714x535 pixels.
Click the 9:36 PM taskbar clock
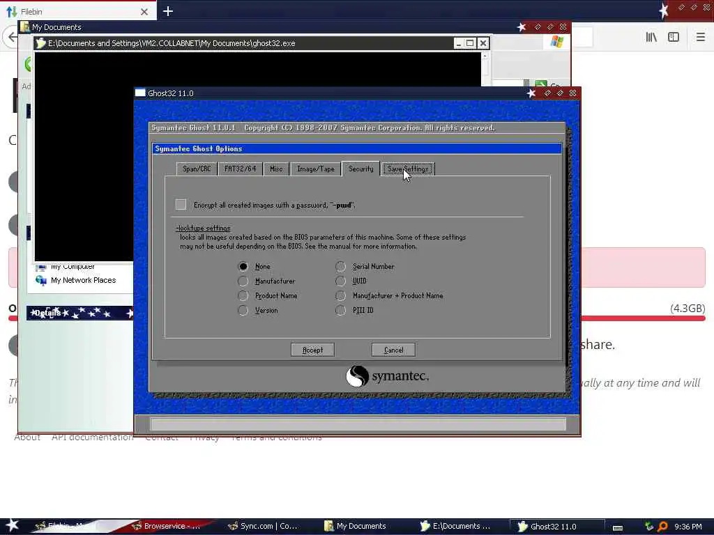[688, 527]
